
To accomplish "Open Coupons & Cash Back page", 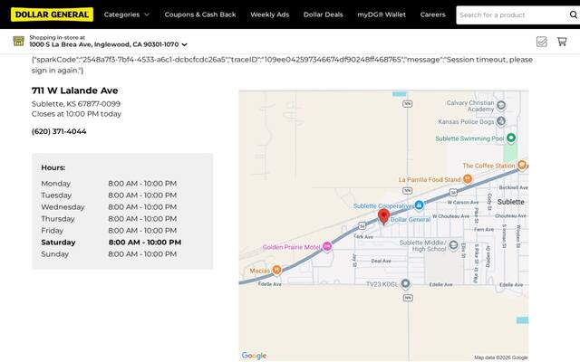I will (200, 14).
